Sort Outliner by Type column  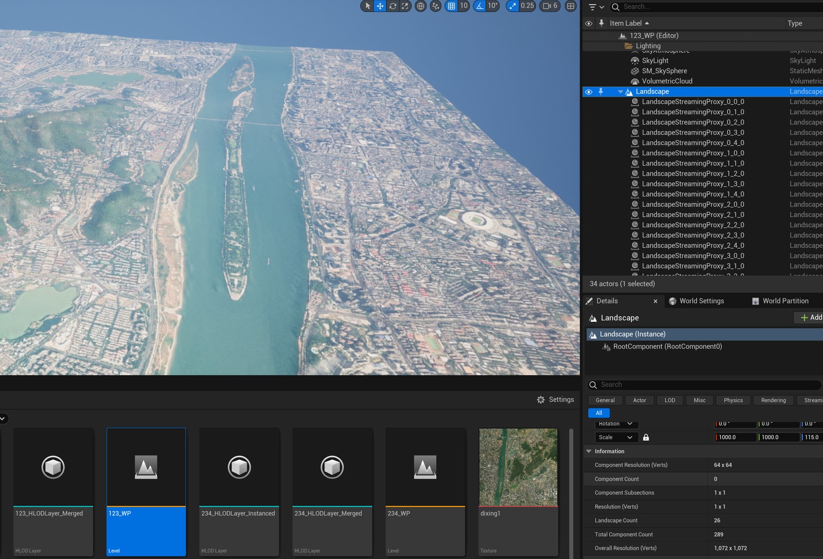tap(795, 23)
